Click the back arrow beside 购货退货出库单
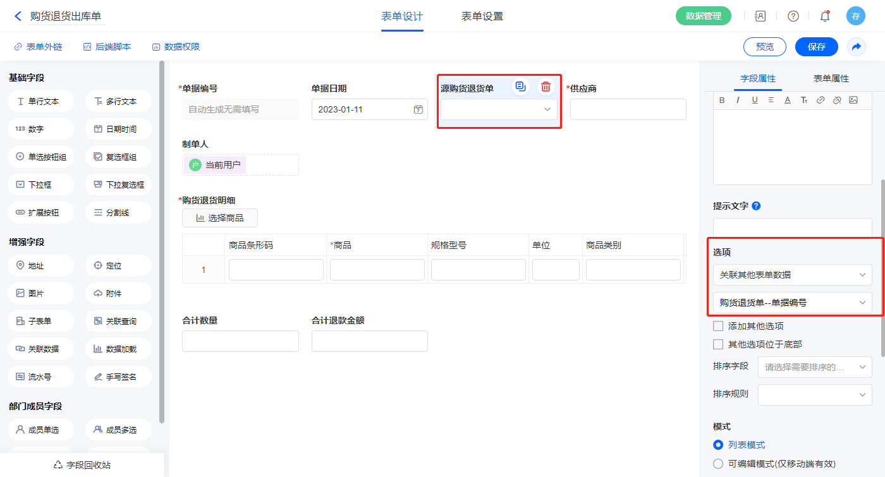 [x=18, y=16]
